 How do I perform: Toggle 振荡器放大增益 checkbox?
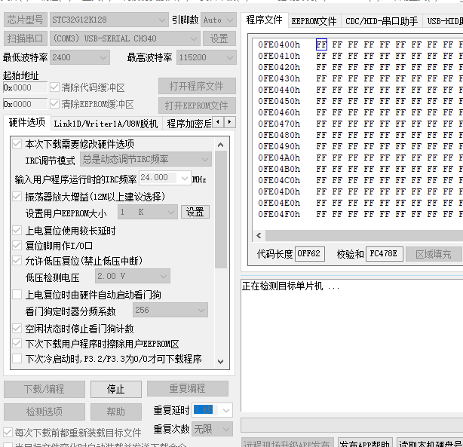(17, 196)
